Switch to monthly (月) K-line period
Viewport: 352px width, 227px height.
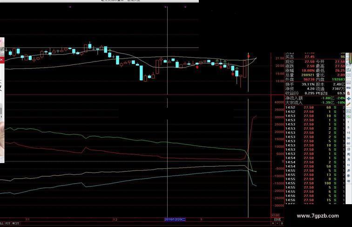pyautogui.click(x=349, y=159)
